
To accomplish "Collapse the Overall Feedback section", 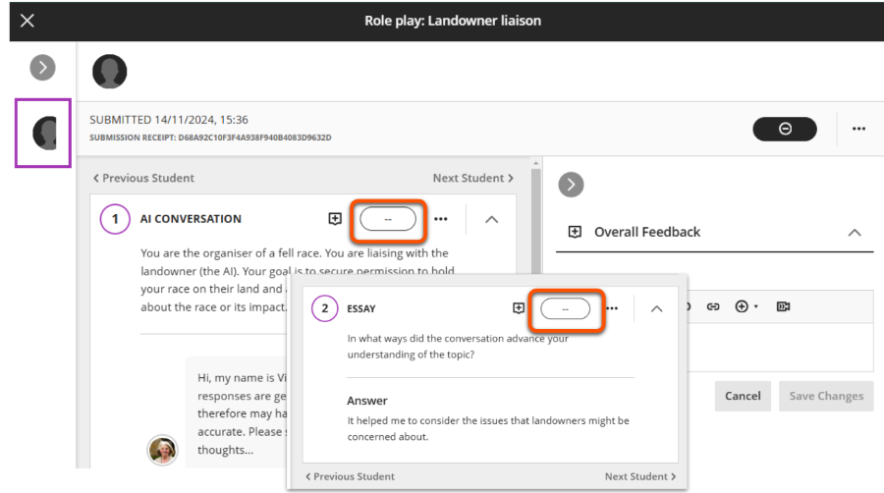I will coord(854,233).
